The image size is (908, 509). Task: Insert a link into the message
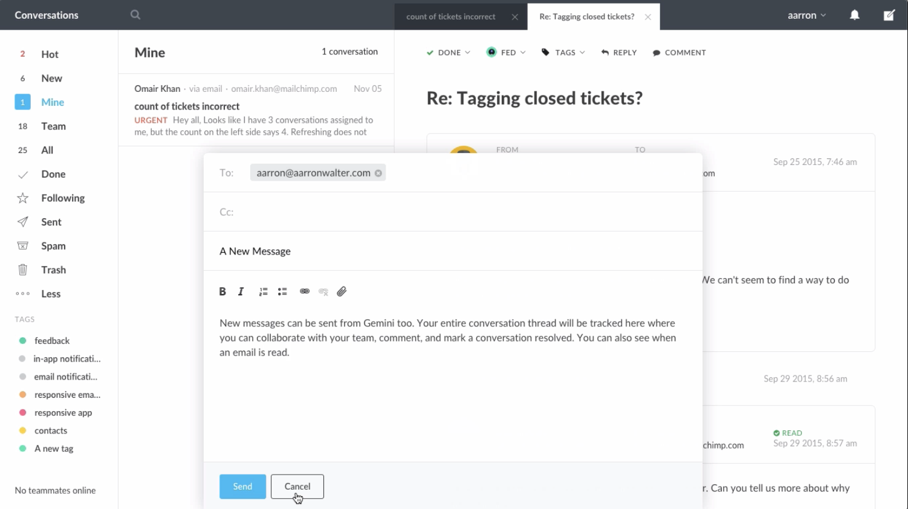[305, 291]
